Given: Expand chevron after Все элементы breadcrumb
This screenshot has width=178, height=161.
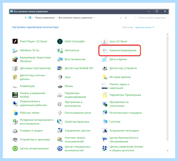Looking at the screenshot, I should pyautogui.click(x=94, y=18).
